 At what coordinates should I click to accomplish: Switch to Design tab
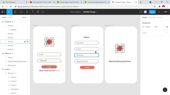pos(144,17)
